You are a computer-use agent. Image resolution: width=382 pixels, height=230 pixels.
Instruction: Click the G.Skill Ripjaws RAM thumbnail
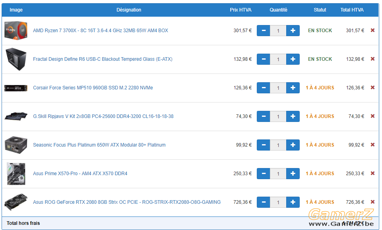point(16,116)
